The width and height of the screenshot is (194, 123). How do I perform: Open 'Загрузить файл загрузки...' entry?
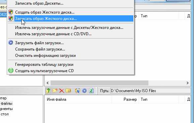click(x=70, y=43)
